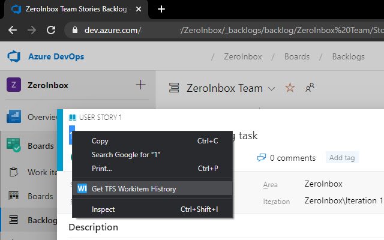Screen dimensions: 384x240
Task: Open the Backlogs breadcrumb link
Action: tap(348, 56)
